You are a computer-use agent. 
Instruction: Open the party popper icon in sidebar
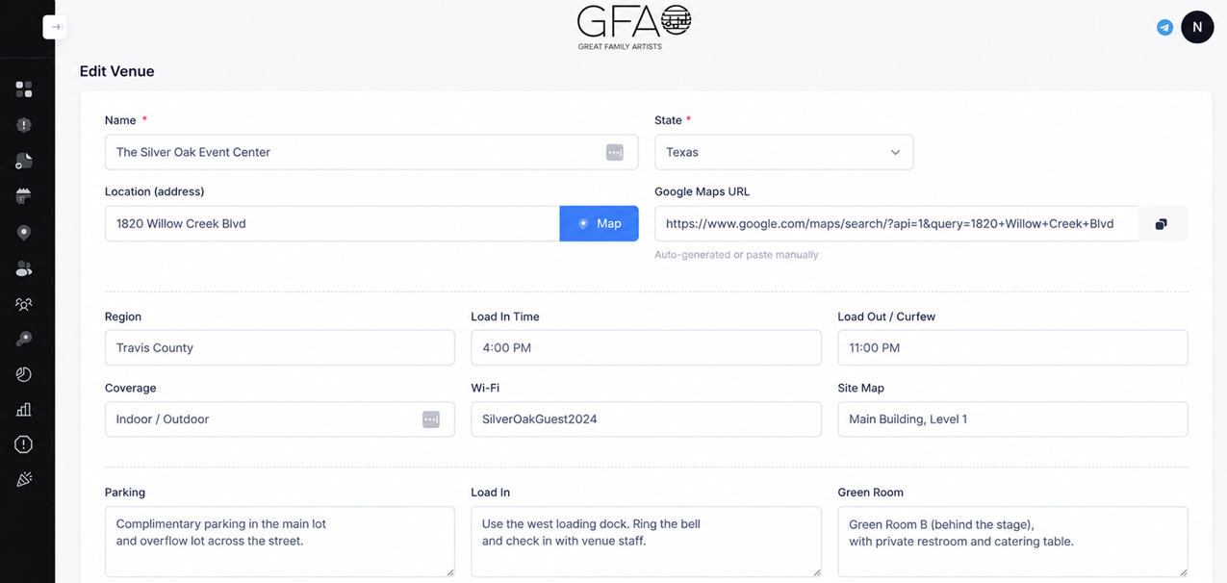[24, 479]
